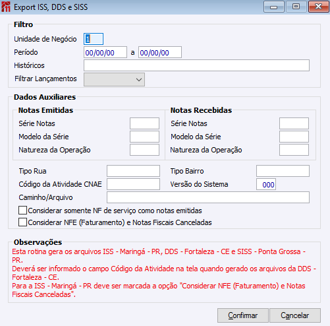Click the Cancelar button
This screenshot has width=330, height=326.
point(295,315)
